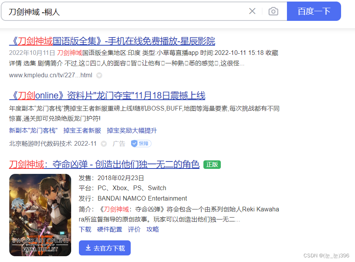The image size is (355, 262).
Task: Follow the 掉宝奖励大幅提升 sublink
Action: click(132, 131)
